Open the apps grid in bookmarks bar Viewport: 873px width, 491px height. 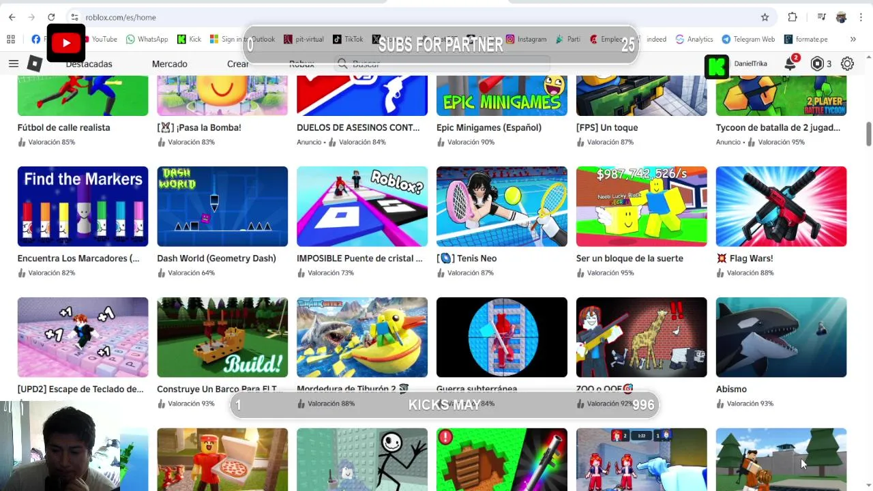(11, 39)
